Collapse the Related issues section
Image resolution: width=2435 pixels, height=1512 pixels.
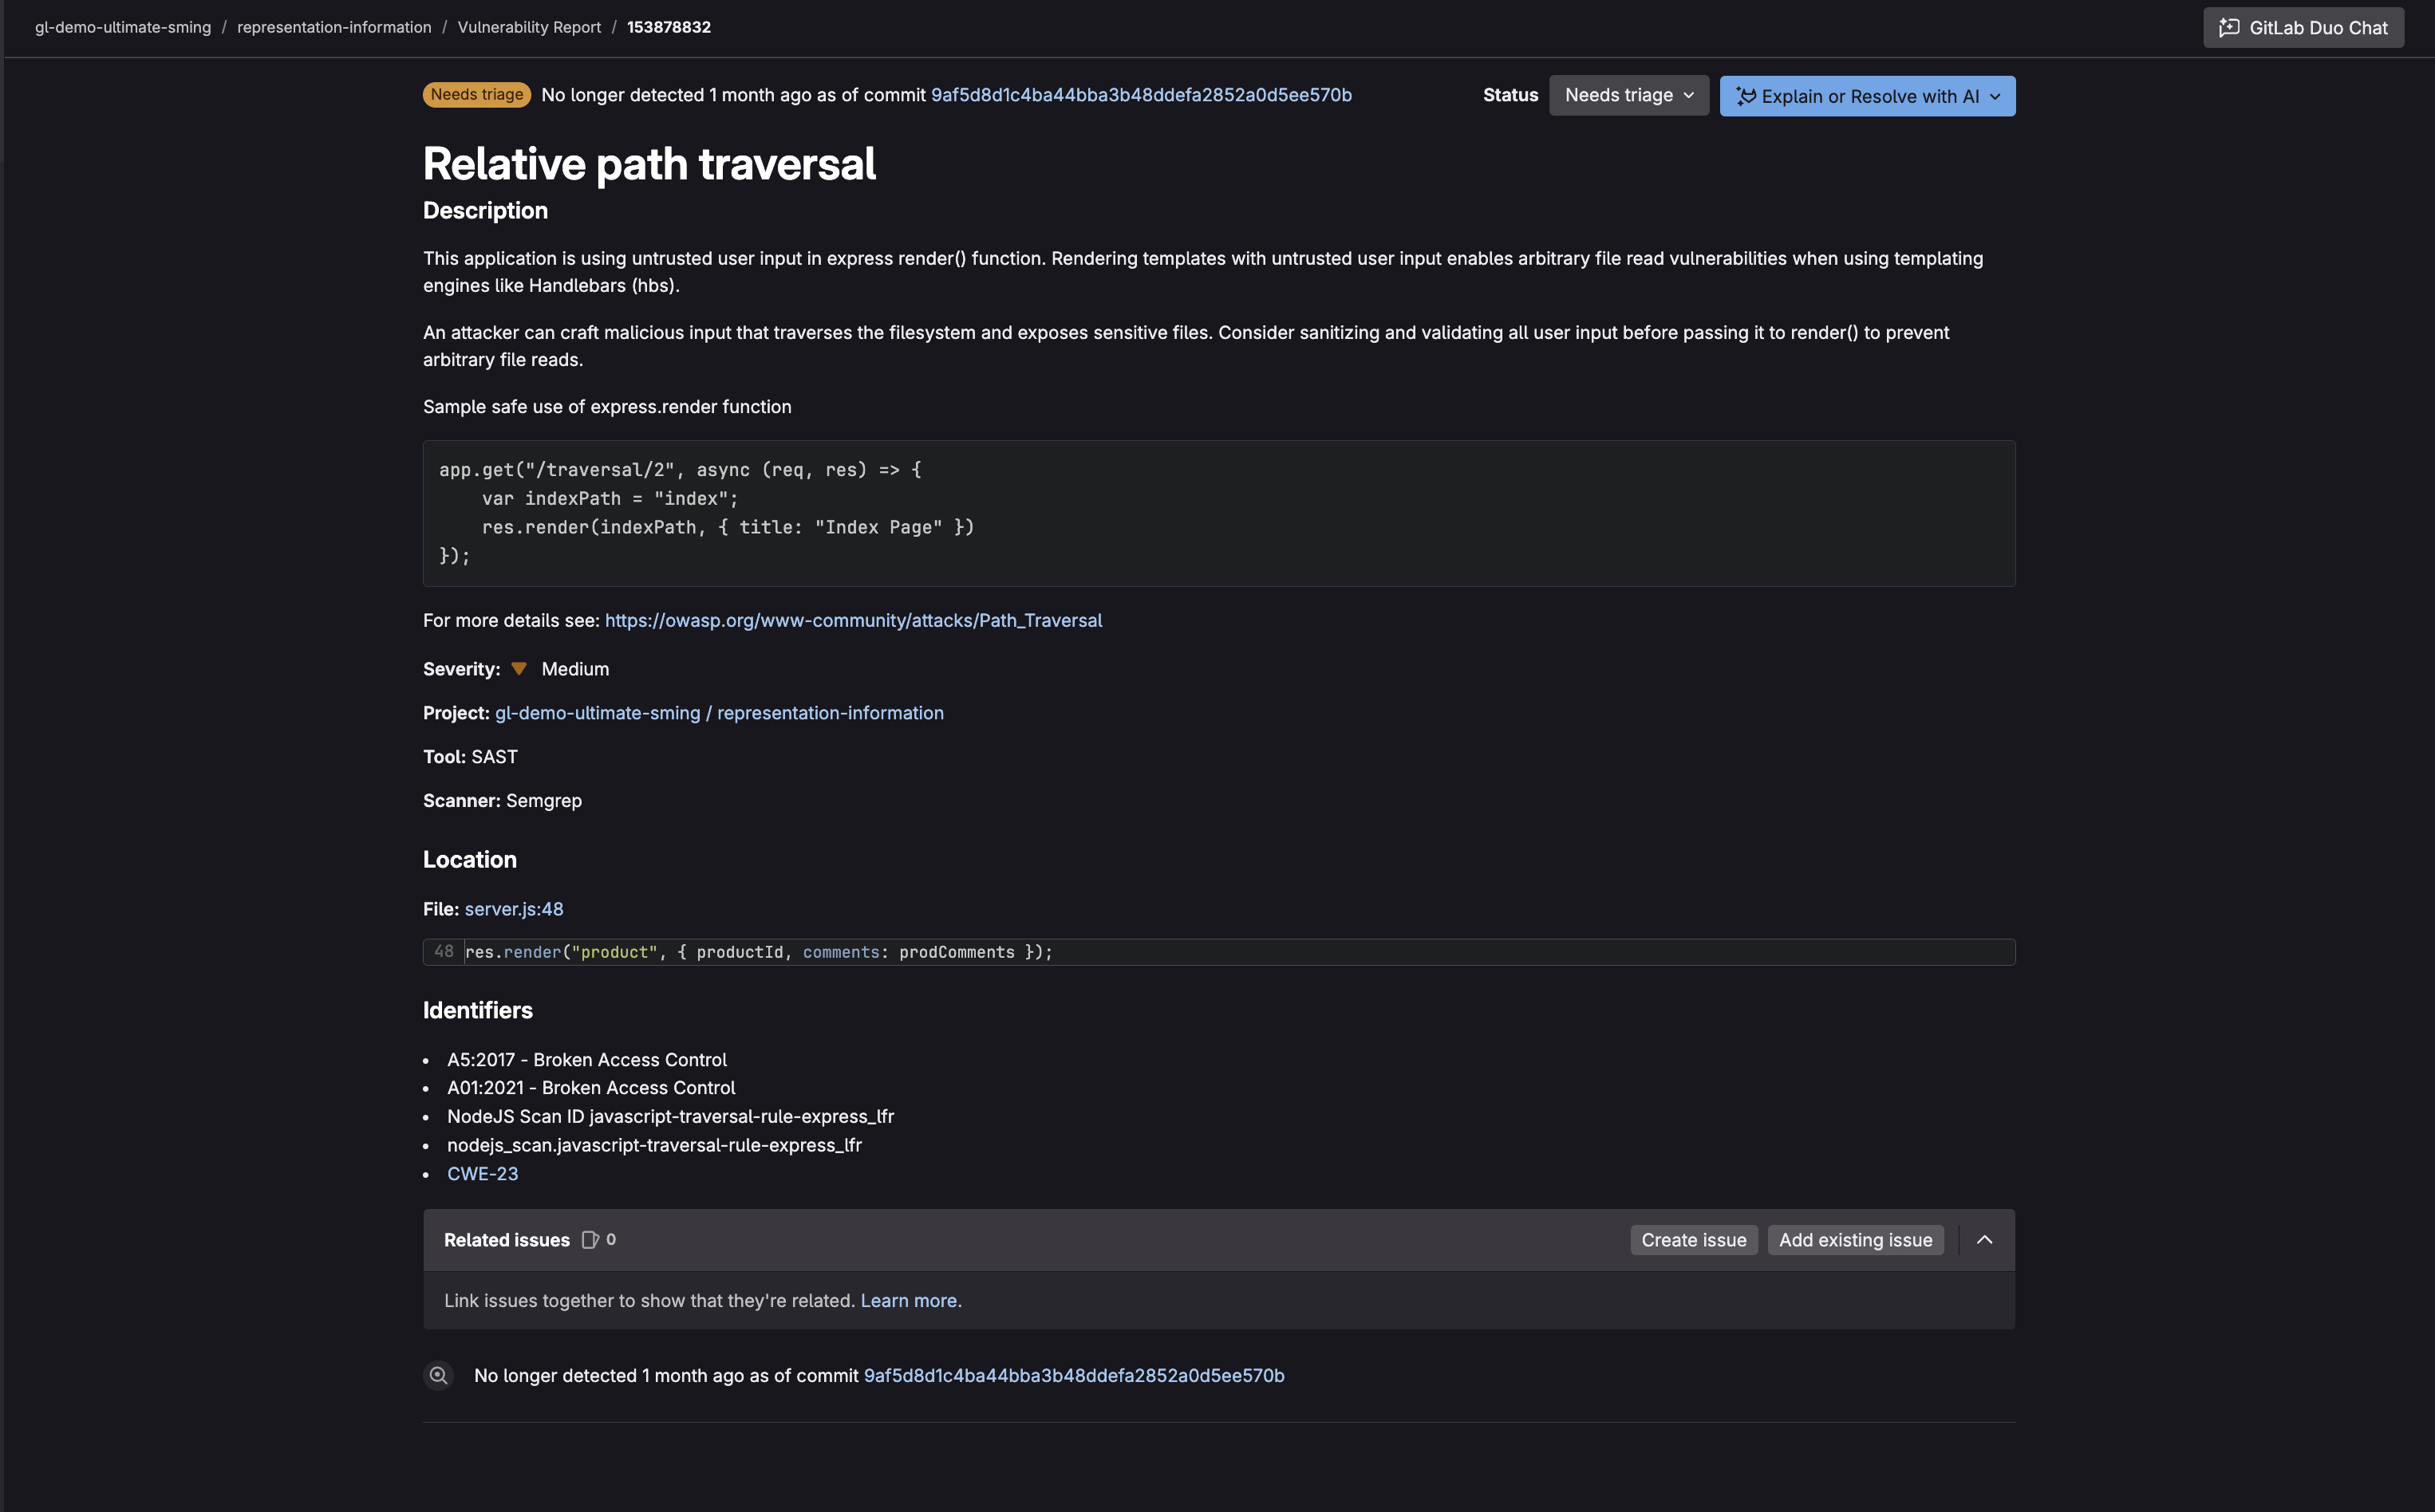(1985, 1239)
